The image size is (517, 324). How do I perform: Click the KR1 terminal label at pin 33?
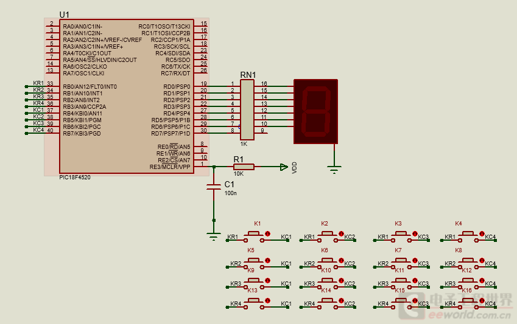(38, 83)
